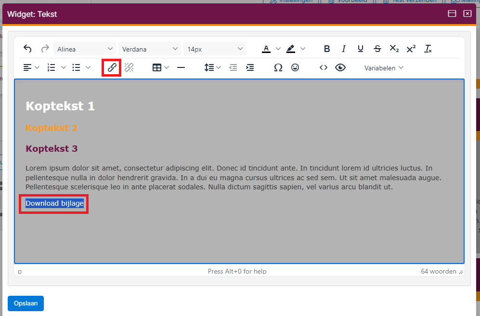Open text color picker dropdown arrow

[278, 49]
